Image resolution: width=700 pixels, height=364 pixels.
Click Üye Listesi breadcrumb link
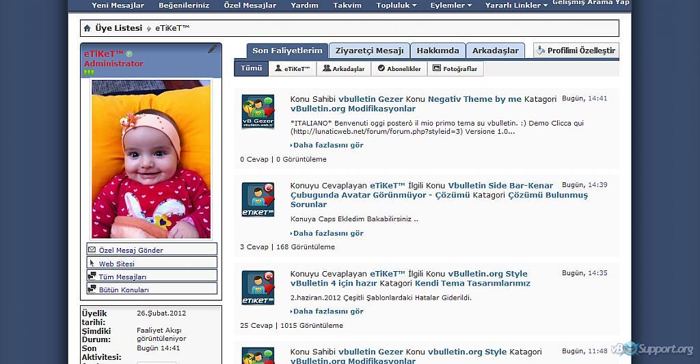click(119, 28)
